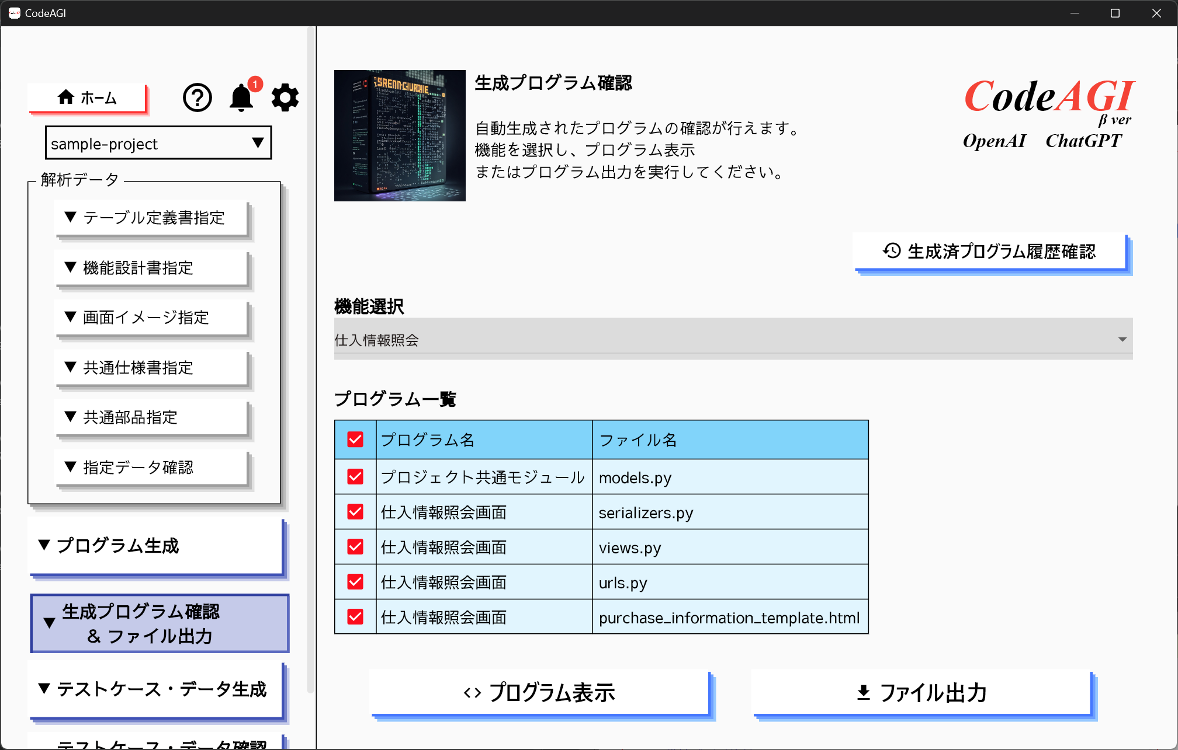Click the help question mark icon
This screenshot has width=1178, height=750.
(198, 98)
